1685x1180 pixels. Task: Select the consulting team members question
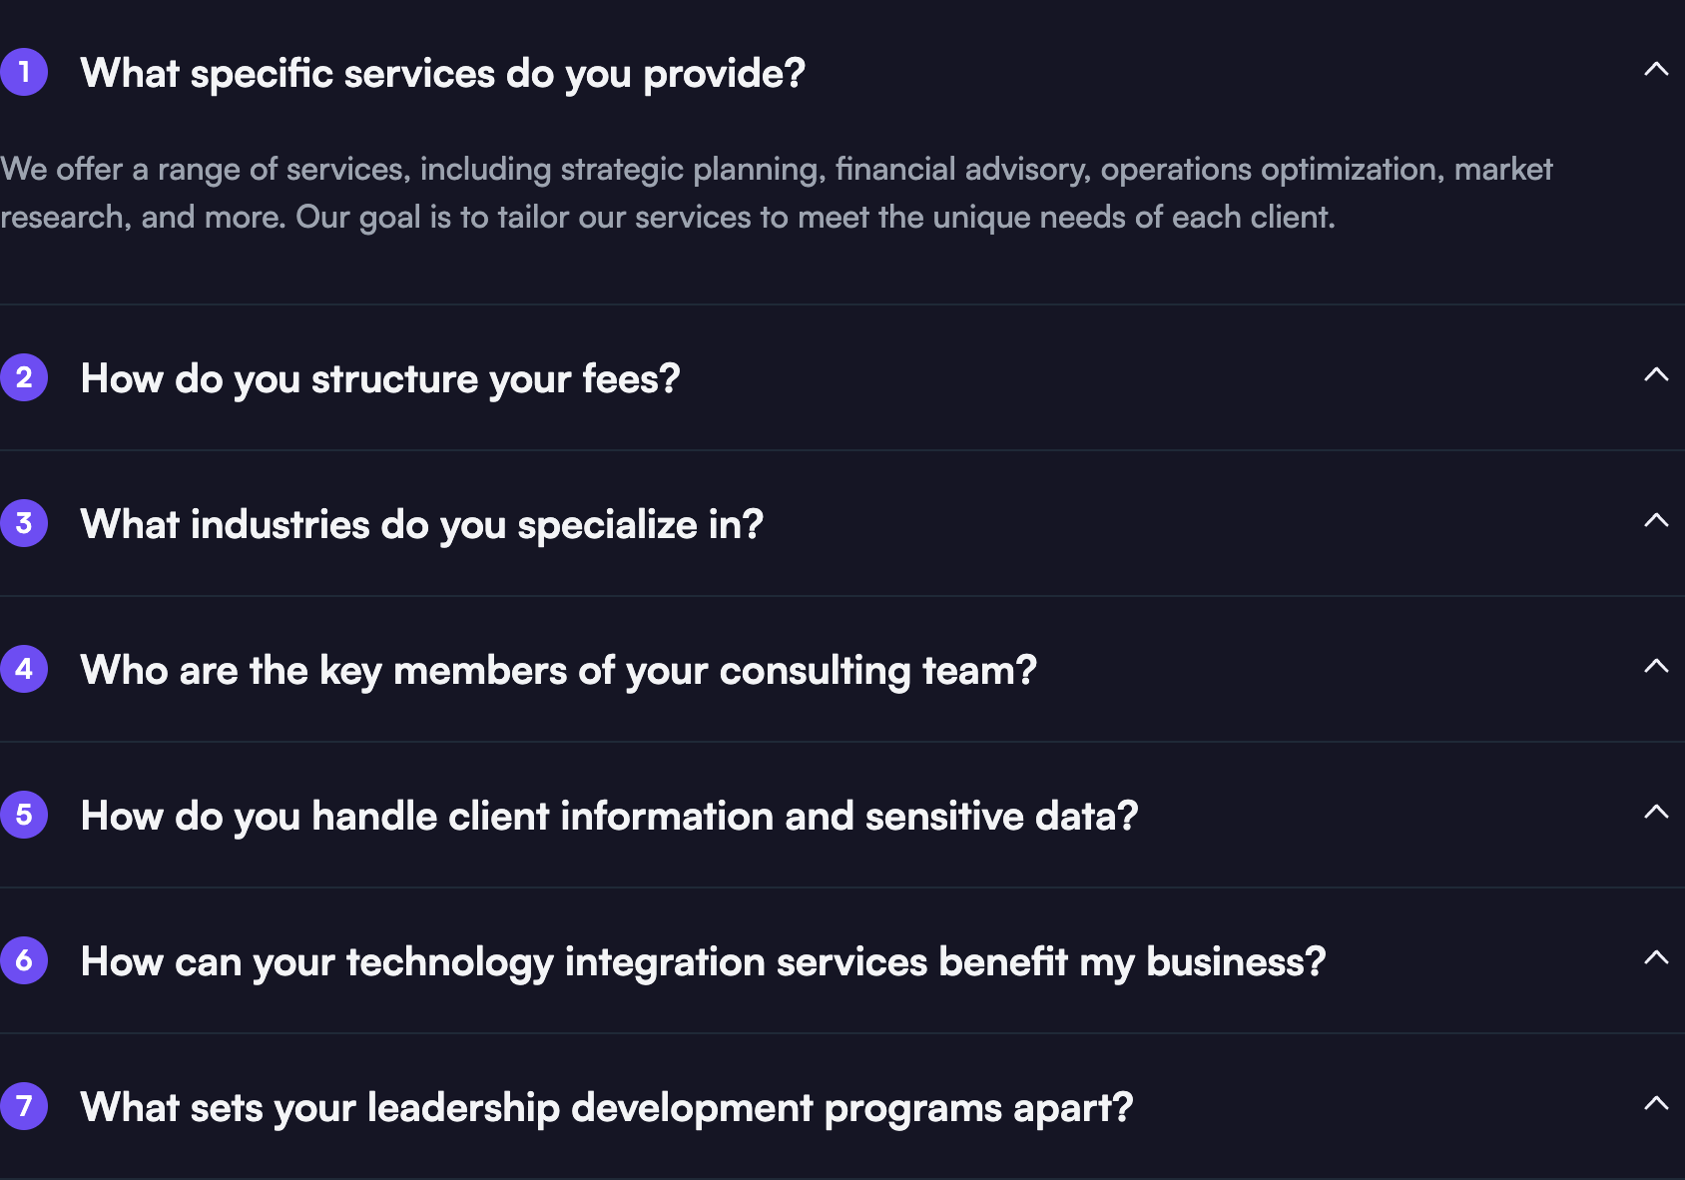pos(558,671)
